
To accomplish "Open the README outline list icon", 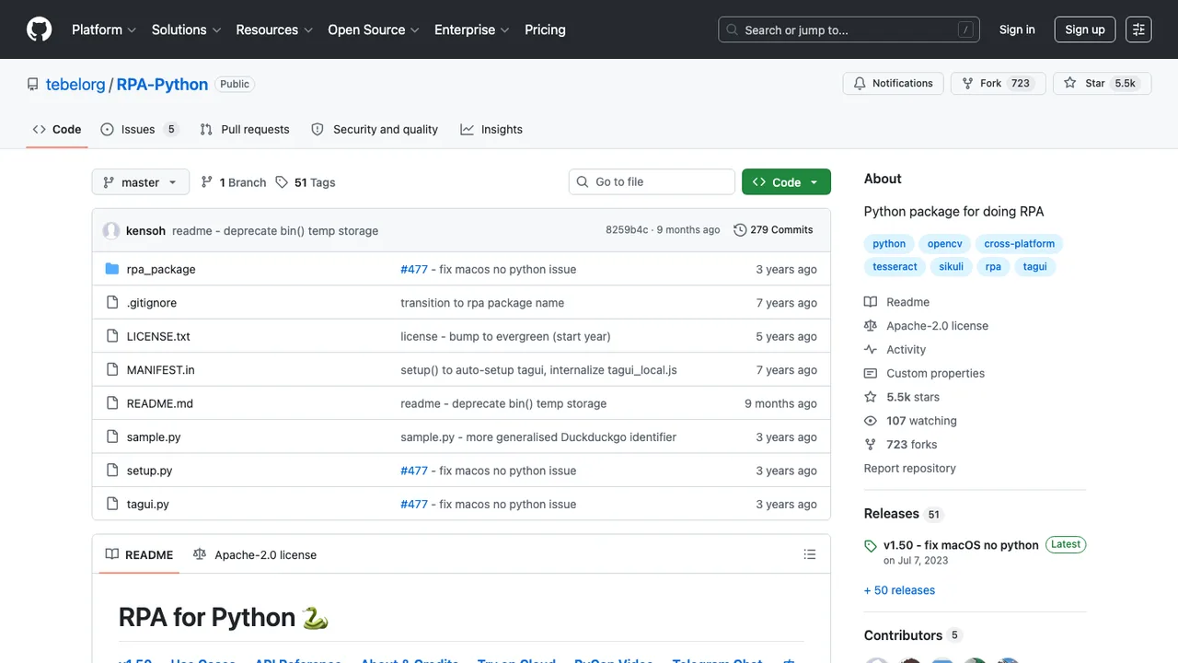I will (x=810, y=554).
